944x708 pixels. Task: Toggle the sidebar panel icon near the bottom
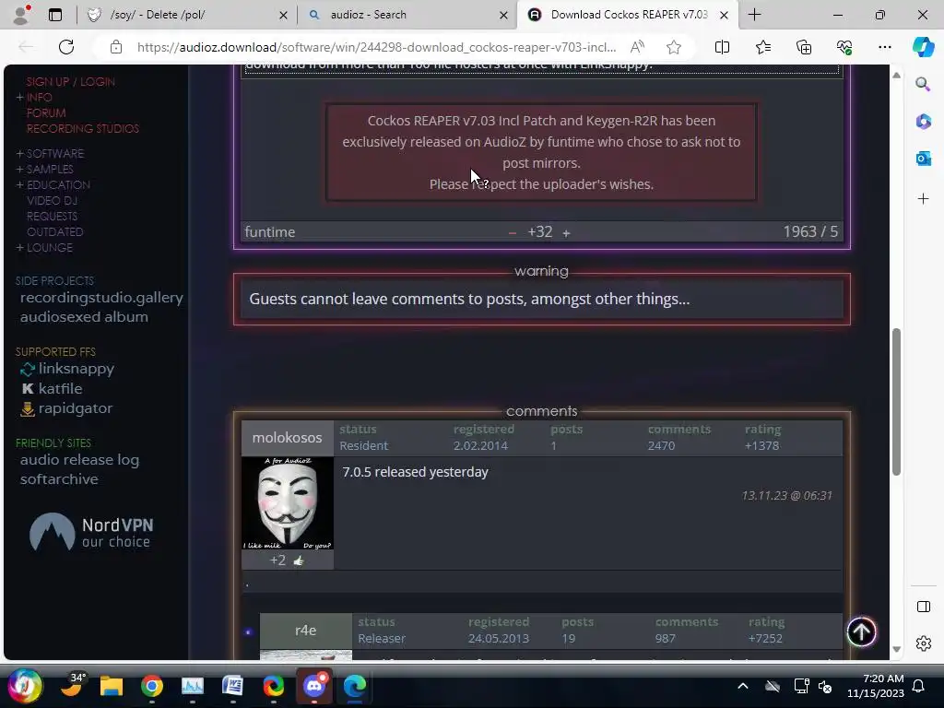[x=923, y=607]
